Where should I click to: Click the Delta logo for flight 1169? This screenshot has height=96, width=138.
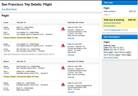click(63, 29)
